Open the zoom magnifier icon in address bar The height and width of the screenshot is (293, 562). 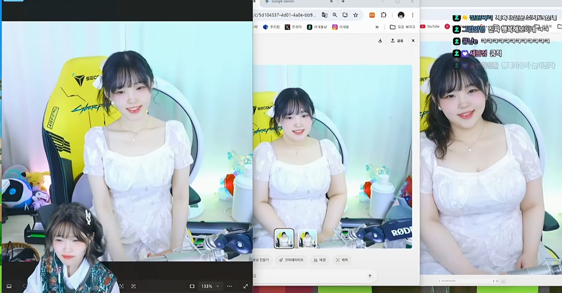coord(335,15)
